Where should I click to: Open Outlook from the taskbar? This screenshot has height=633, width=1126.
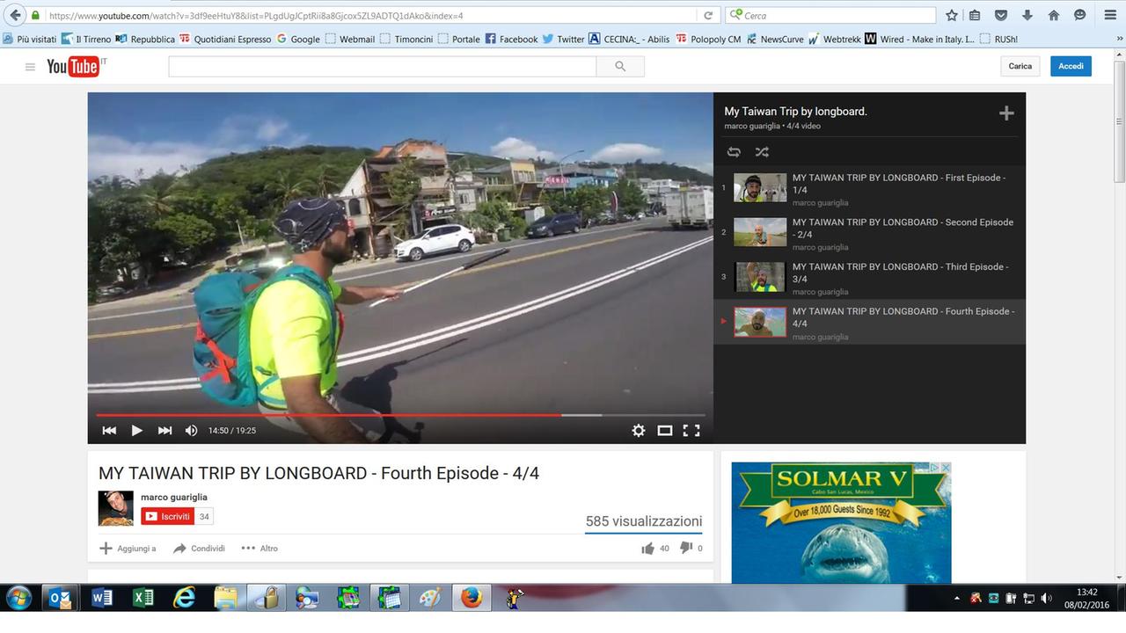pos(61,599)
